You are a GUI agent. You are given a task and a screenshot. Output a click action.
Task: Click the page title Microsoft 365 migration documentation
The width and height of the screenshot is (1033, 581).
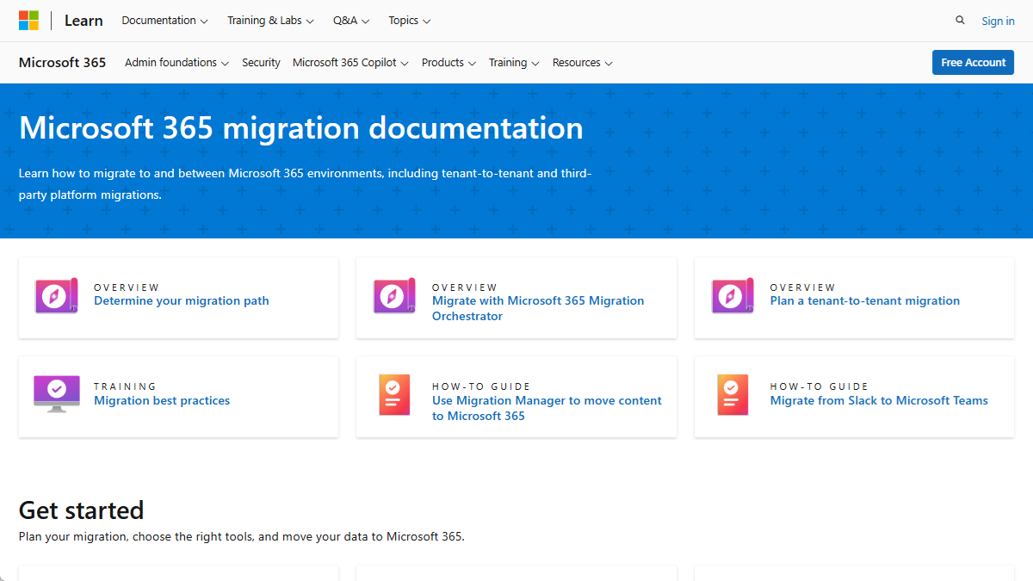click(301, 128)
